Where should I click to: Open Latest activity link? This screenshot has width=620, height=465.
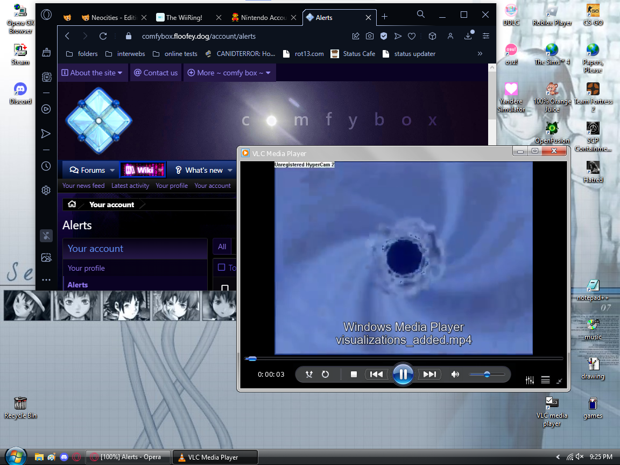click(x=130, y=186)
